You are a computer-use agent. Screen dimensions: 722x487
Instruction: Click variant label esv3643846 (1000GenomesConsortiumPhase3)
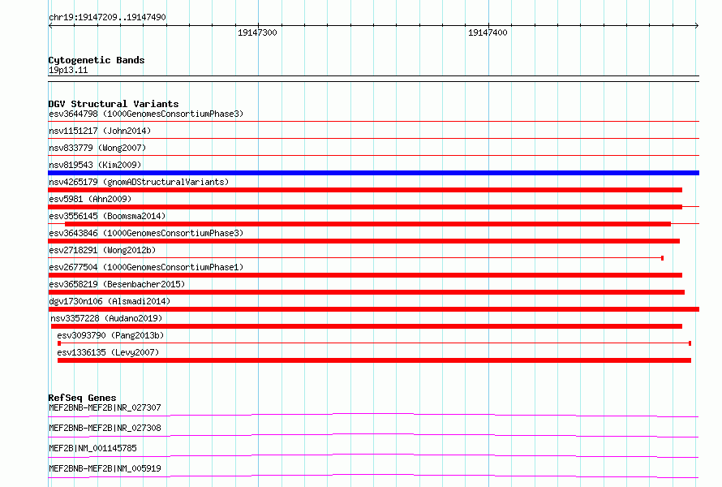146,233
